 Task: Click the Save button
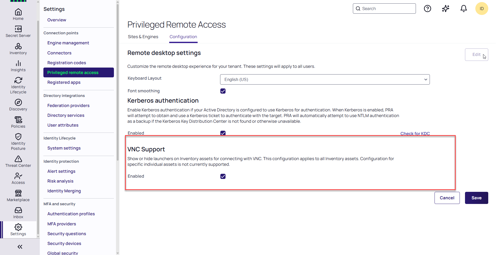click(x=476, y=198)
